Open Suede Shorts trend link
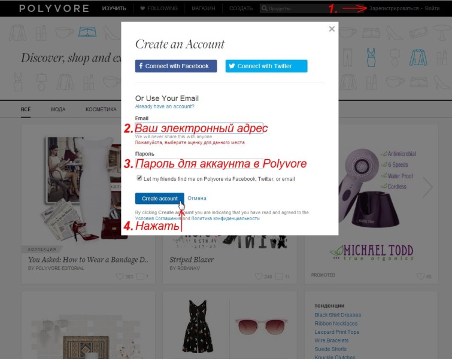This screenshot has height=359, width=452. pyautogui.click(x=330, y=349)
